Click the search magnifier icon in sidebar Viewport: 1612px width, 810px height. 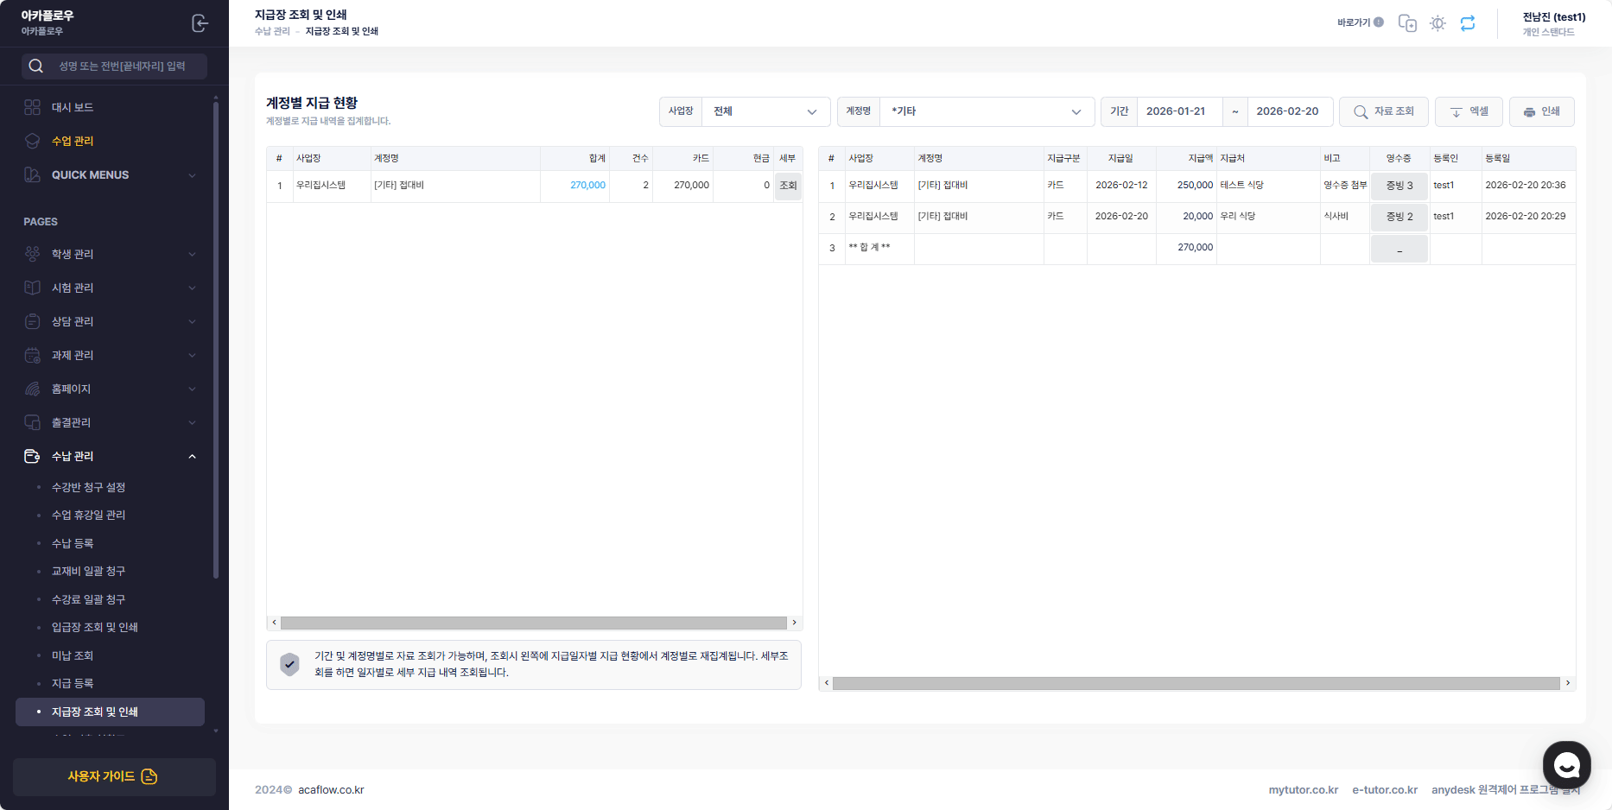[36, 66]
